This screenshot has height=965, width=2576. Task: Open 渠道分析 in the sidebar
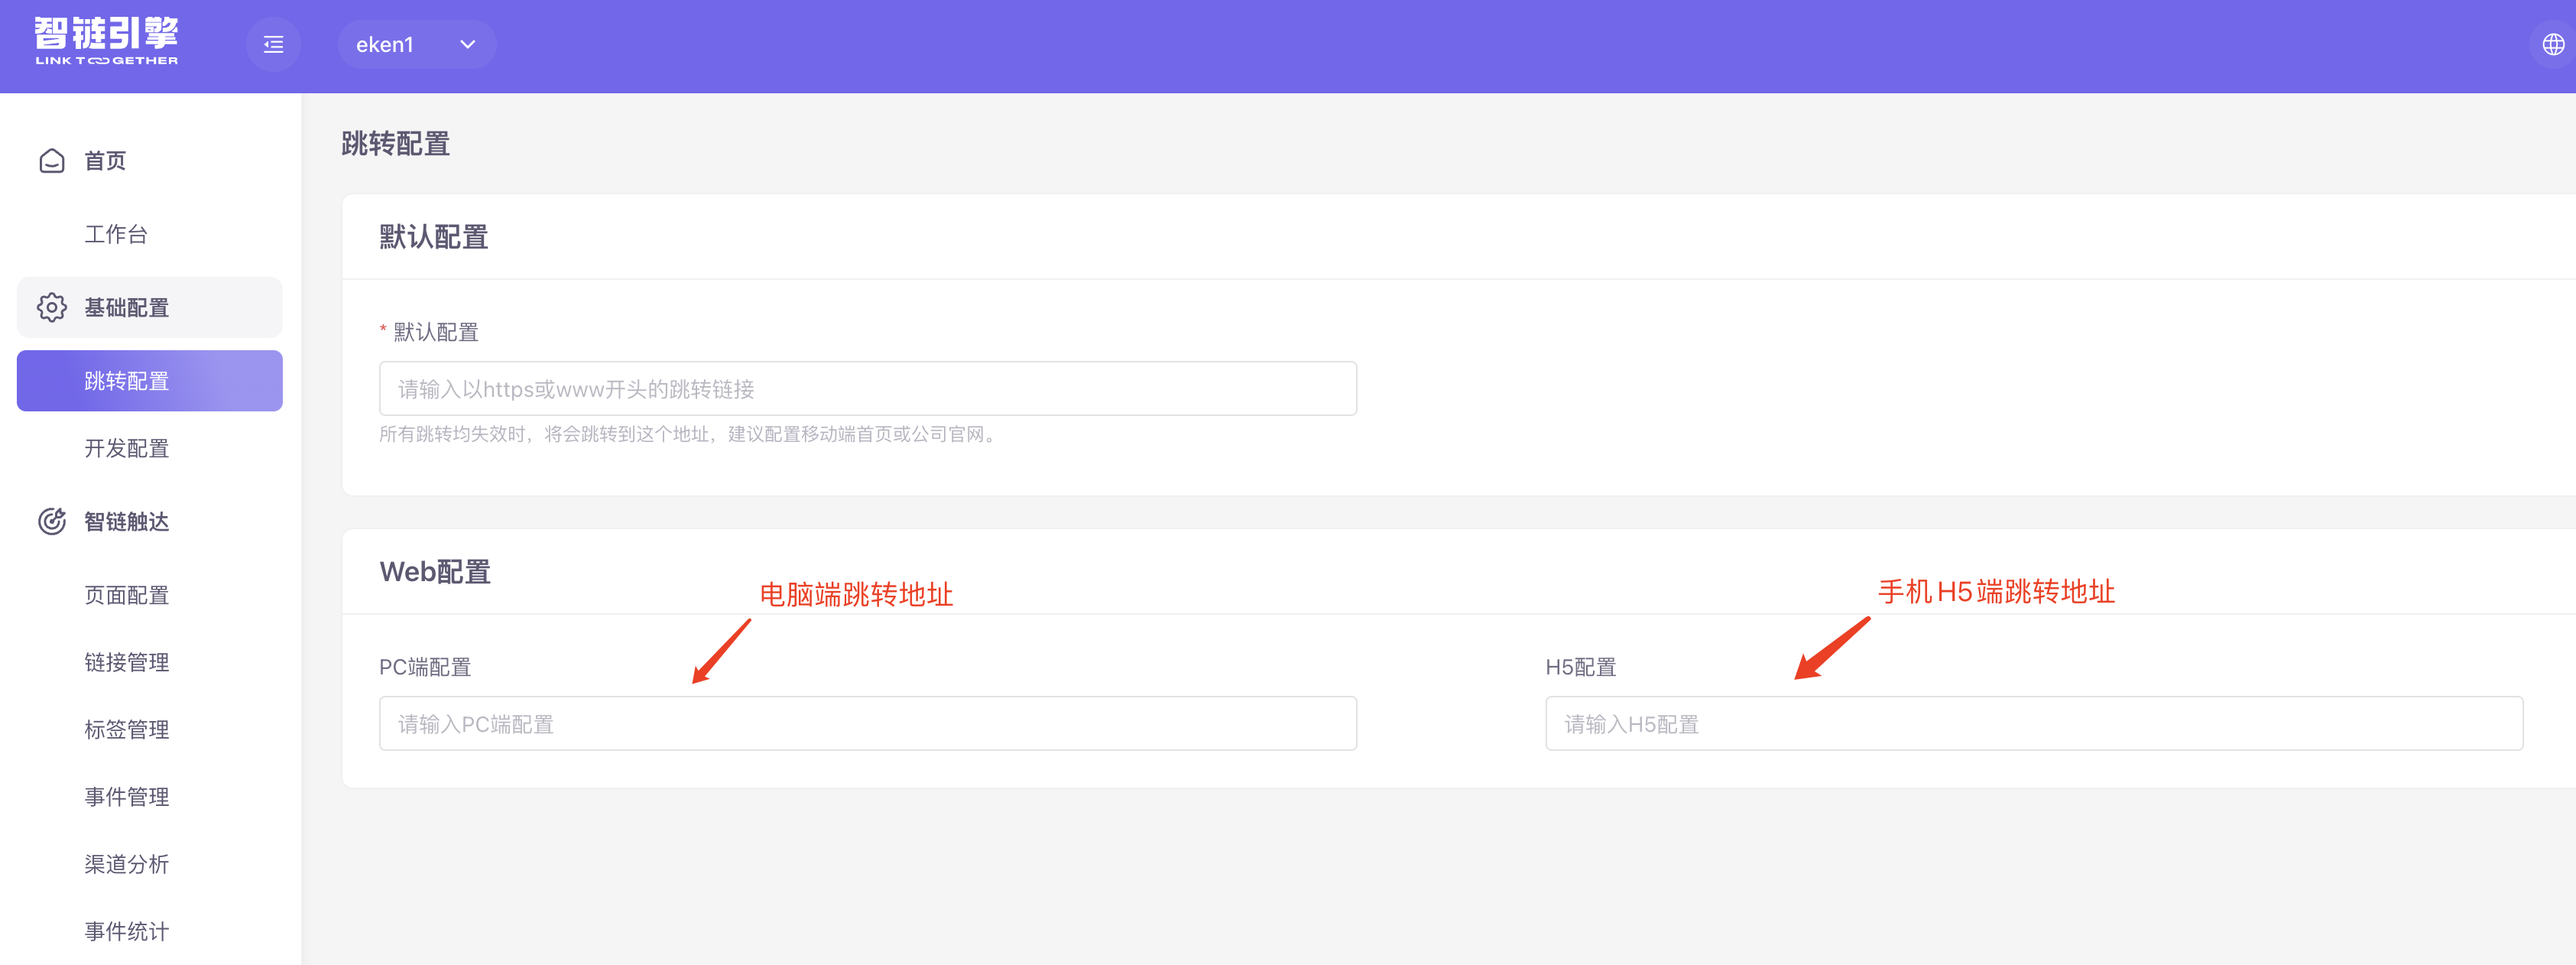pos(127,864)
